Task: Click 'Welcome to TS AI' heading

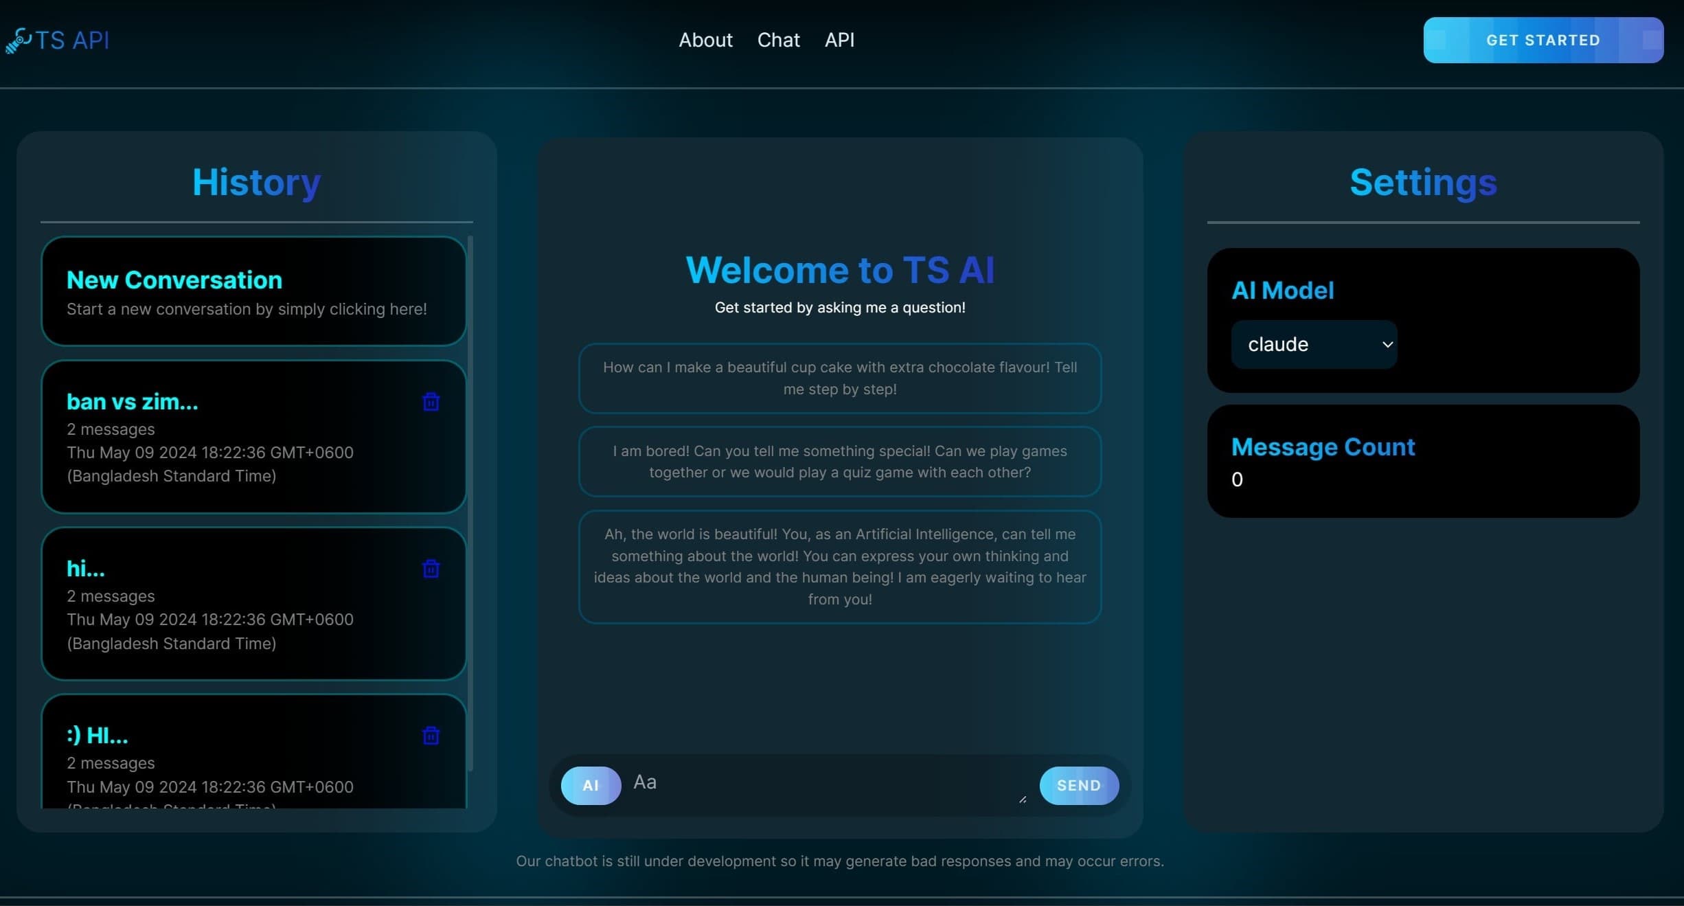Action: point(840,269)
